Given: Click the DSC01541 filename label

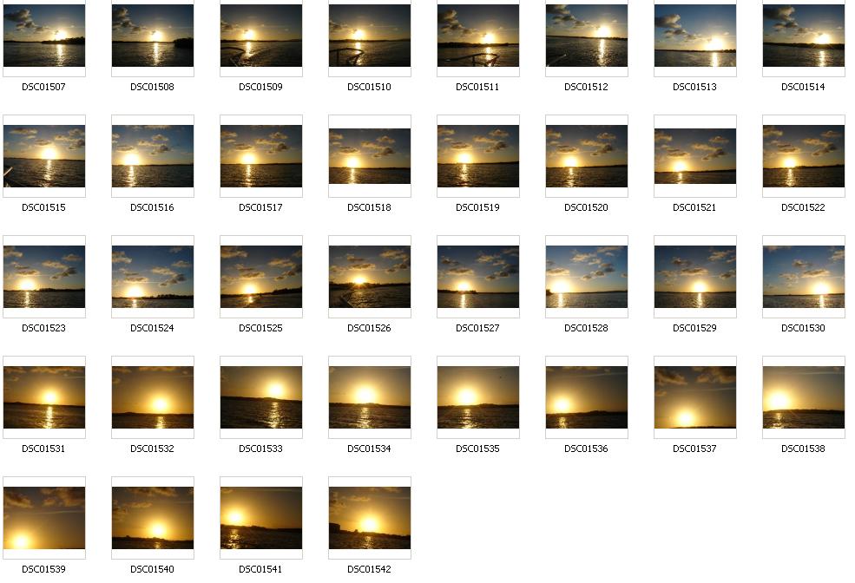Looking at the screenshot, I should [x=260, y=569].
